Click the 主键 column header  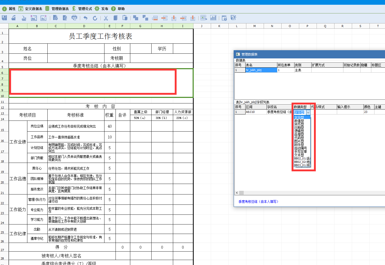coord(379,107)
